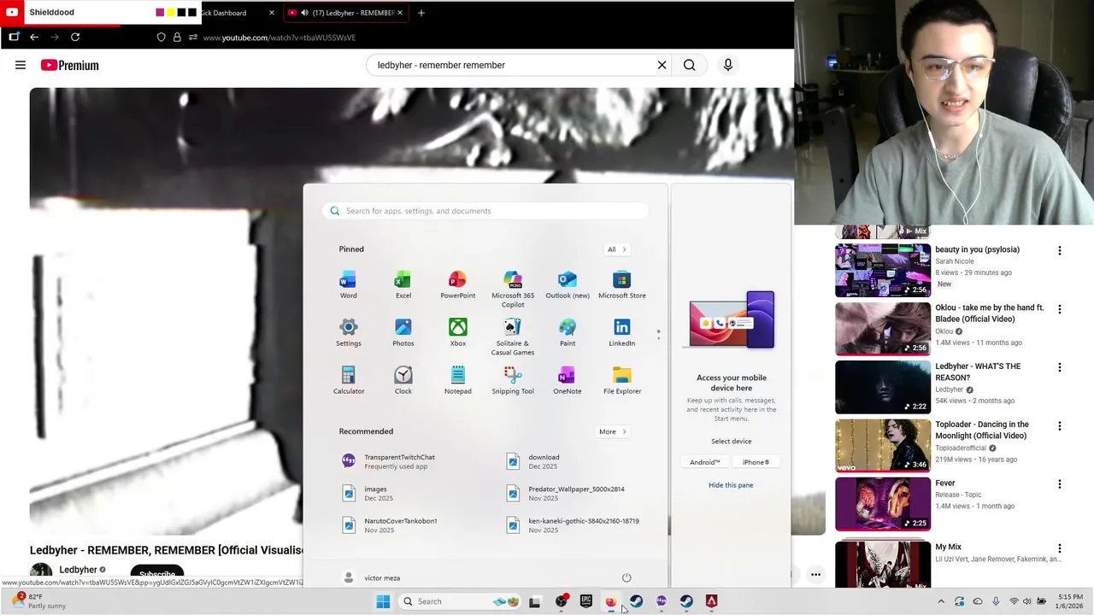This screenshot has width=1094, height=615.
Task: Open Outlook (new) pinned app
Action: click(567, 285)
